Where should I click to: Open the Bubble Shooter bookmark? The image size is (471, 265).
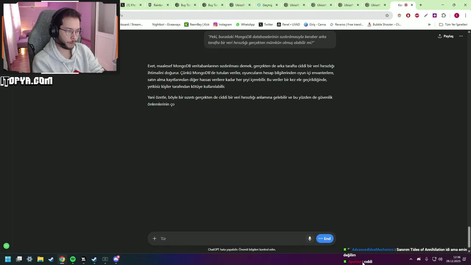click(385, 25)
